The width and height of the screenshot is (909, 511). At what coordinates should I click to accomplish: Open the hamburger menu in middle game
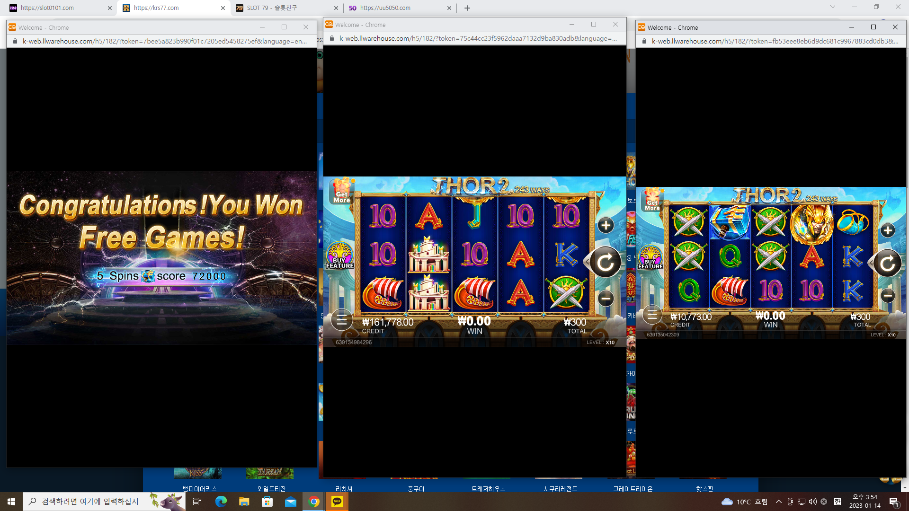(x=341, y=320)
